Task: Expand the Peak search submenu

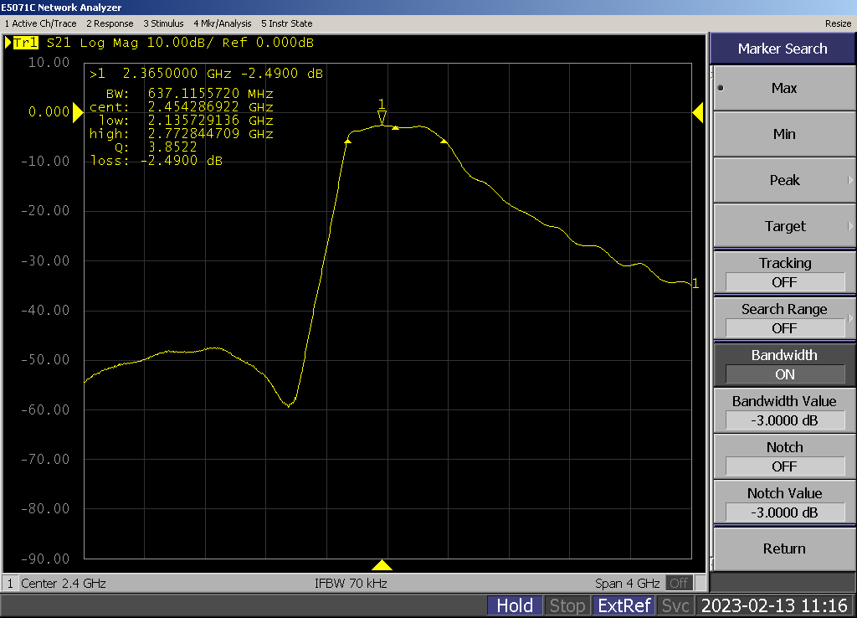Action: tap(783, 180)
